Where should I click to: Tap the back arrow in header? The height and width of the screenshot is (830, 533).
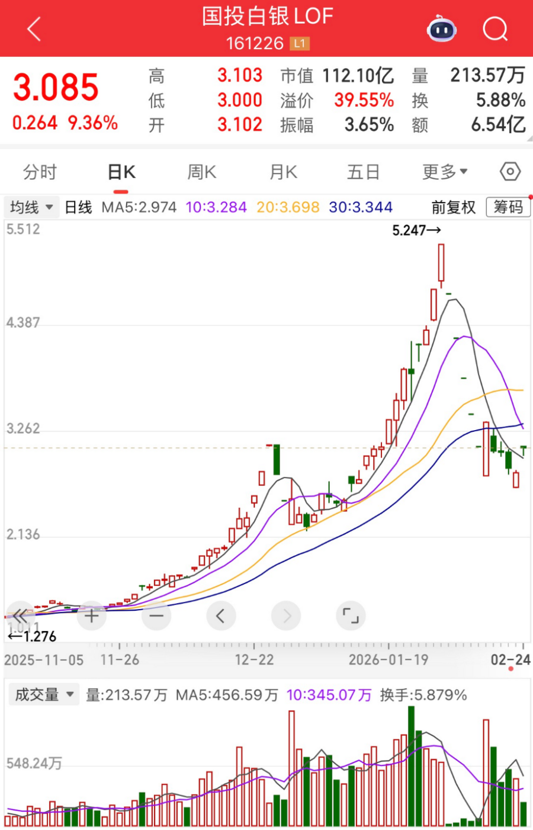coord(34,28)
